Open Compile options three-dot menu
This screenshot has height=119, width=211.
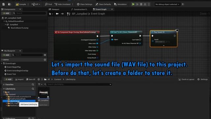(x=28, y=4)
